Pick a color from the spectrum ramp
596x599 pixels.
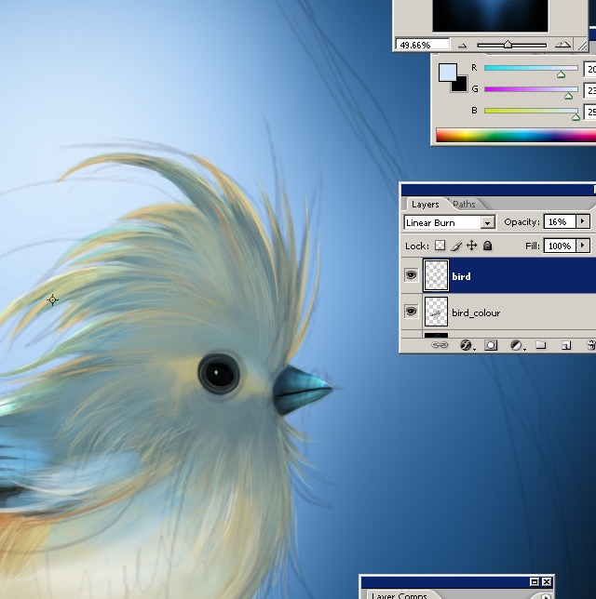(516, 136)
